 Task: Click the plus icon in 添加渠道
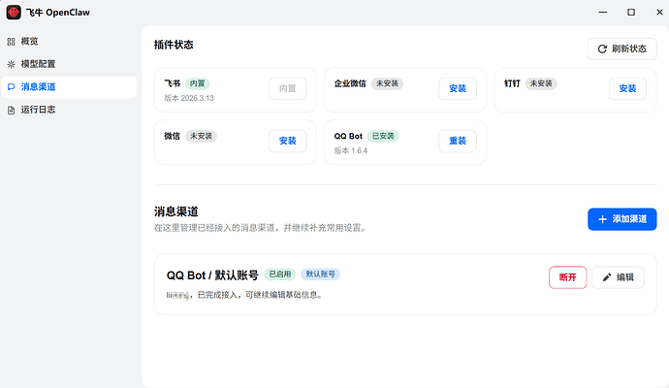(x=602, y=219)
